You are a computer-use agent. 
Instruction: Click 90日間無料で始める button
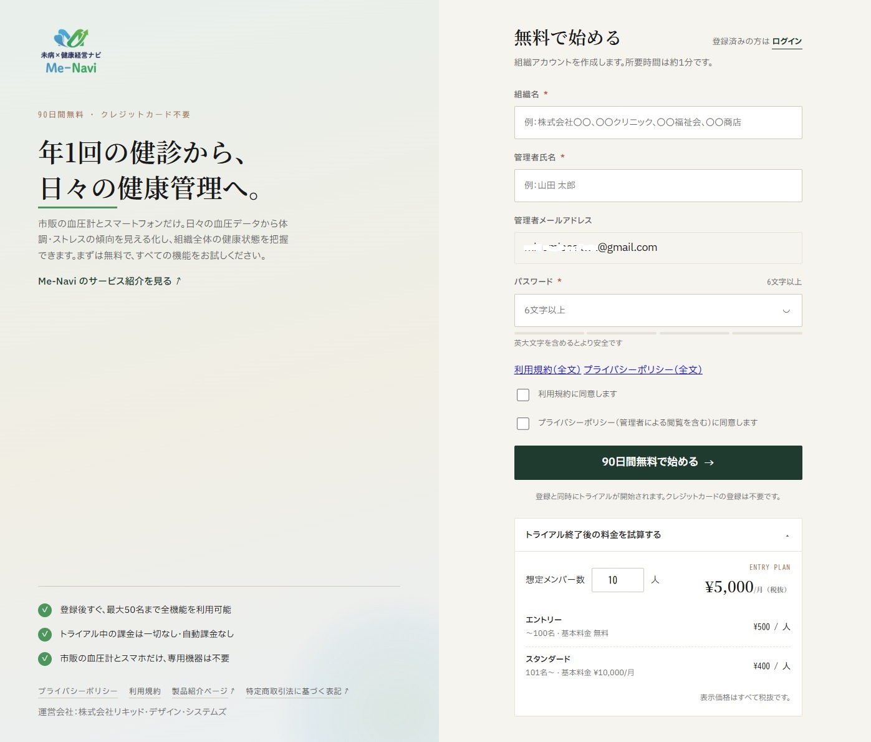[x=658, y=462]
